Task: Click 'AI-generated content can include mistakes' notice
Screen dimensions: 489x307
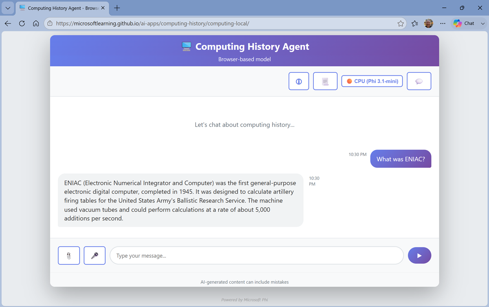Action: [x=244, y=282]
